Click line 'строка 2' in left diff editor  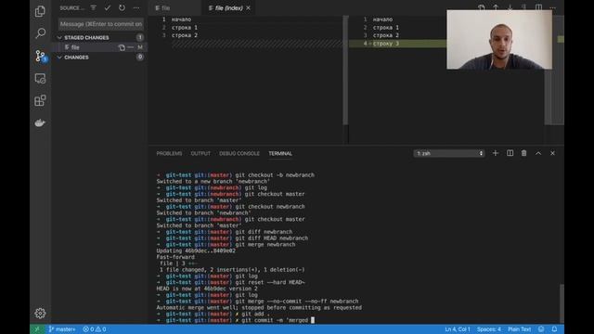185,35
